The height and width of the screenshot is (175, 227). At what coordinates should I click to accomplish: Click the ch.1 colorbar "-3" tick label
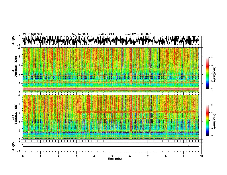pos(211,57)
